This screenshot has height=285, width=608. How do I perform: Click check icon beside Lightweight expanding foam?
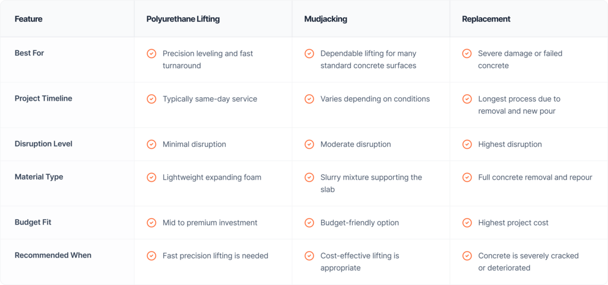(x=151, y=177)
